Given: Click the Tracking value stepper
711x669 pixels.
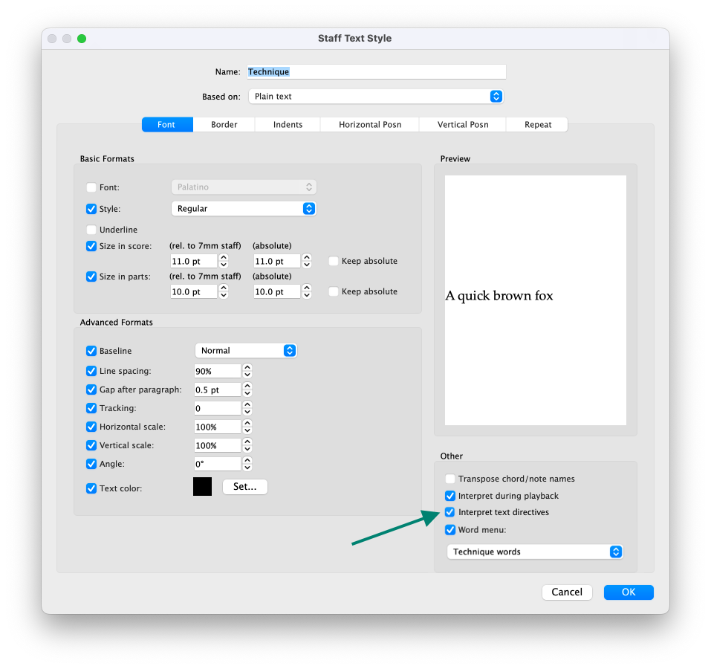Looking at the screenshot, I should pos(247,408).
